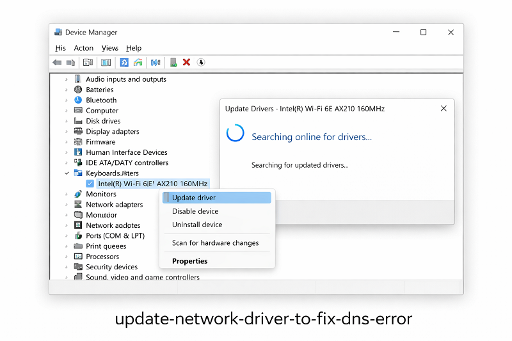This screenshot has width=512, height=341.
Task: Choose Scan for hardware changes
Action: (217, 242)
